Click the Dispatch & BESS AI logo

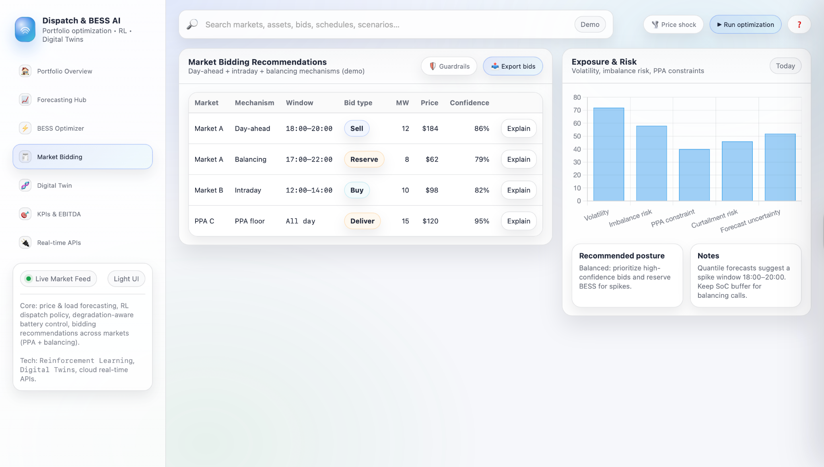(25, 29)
